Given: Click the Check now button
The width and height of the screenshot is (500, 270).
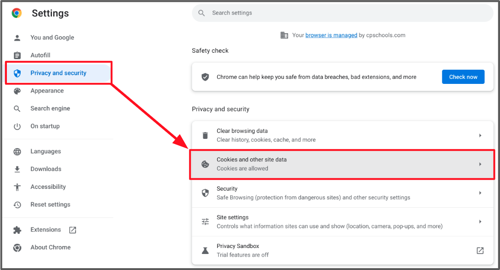Looking at the screenshot, I should coord(463,77).
